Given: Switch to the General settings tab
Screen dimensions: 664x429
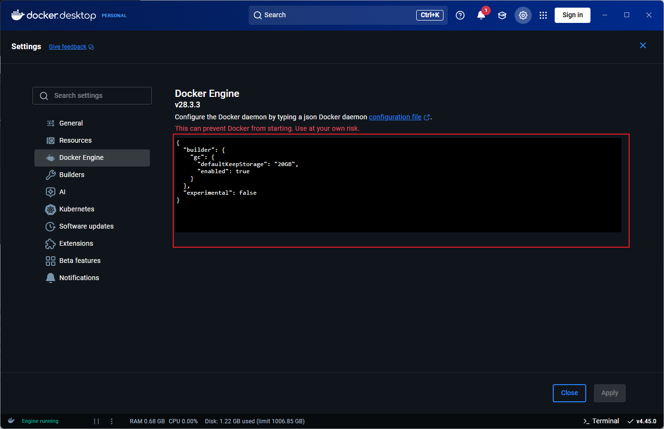Looking at the screenshot, I should tap(70, 123).
